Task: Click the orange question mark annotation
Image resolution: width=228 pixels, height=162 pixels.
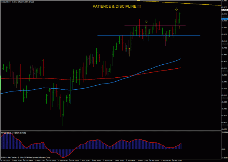Action: [x=179, y=28]
